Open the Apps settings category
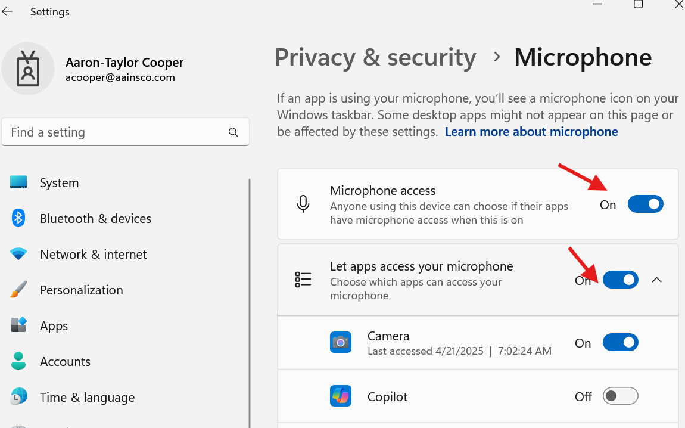This screenshot has width=685, height=428. pos(54,326)
